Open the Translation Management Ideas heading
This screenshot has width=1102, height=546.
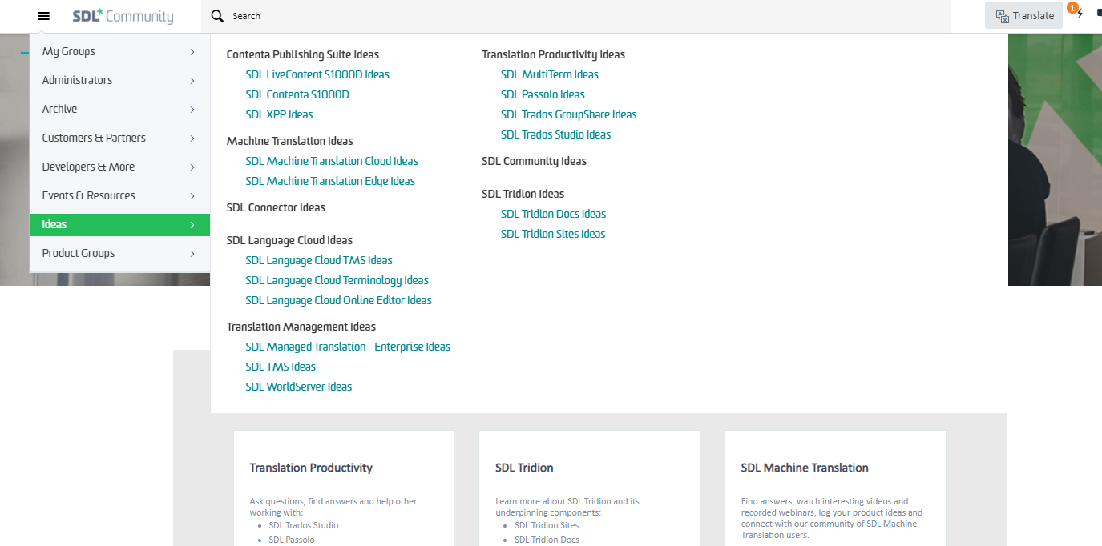pyautogui.click(x=301, y=327)
